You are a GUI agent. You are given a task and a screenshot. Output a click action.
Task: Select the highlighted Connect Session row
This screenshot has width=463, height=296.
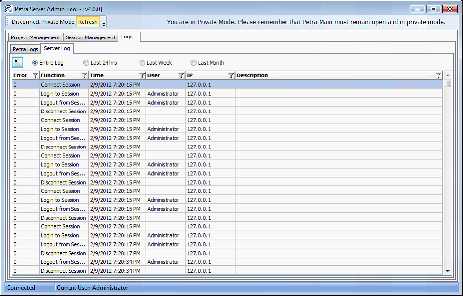coord(227,85)
